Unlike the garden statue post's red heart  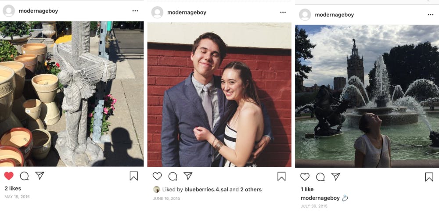pos(9,176)
